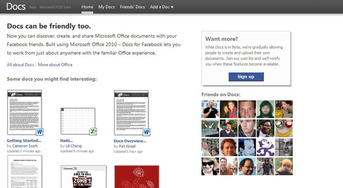Viewport: 343px width, 188px height.
Task: Open the Getting Started document thumbnail
Action: 24,112
